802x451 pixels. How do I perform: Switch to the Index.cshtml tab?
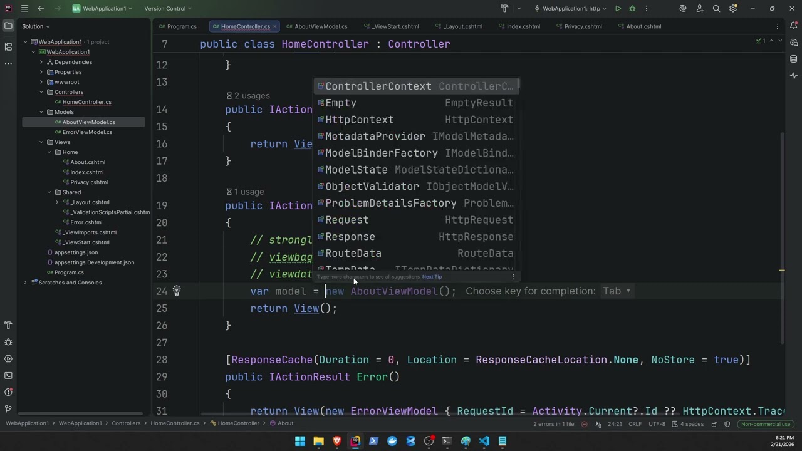[518, 26]
